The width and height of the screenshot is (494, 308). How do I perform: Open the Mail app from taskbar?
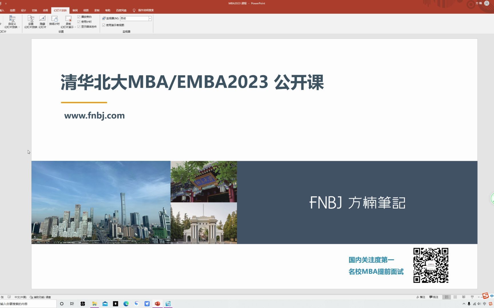click(x=105, y=304)
